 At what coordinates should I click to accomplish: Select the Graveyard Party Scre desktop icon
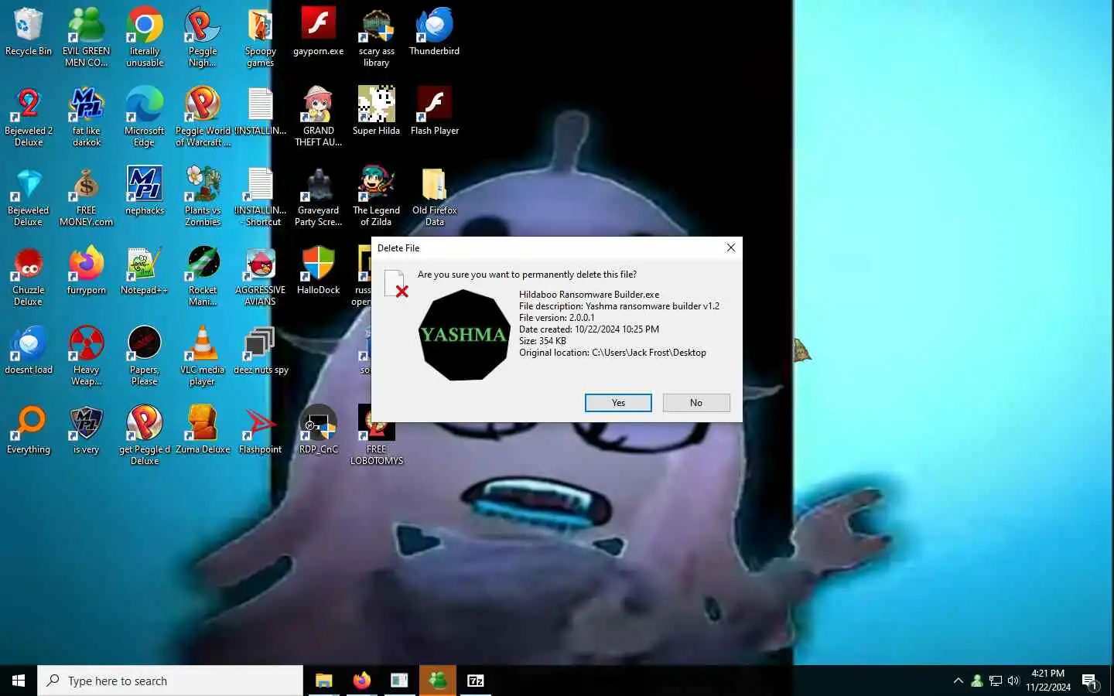(x=319, y=196)
